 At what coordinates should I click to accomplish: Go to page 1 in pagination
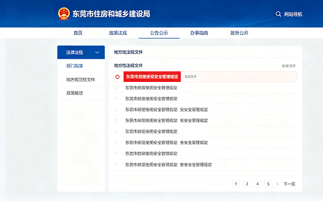click(236, 184)
